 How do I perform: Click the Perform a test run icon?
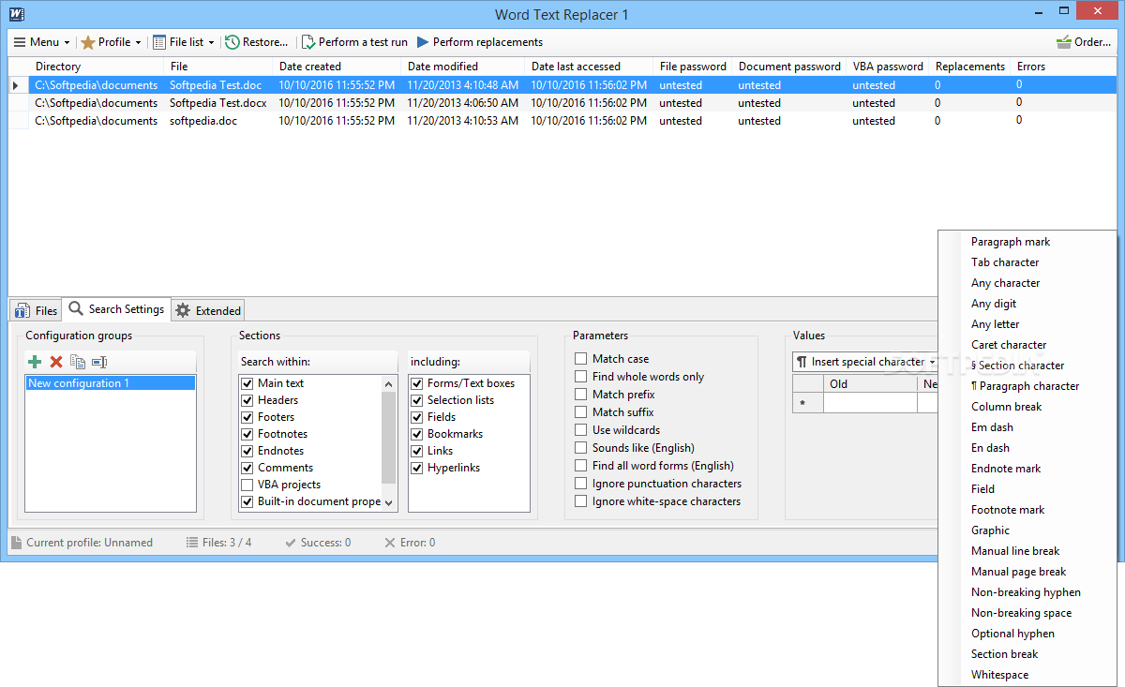coord(308,42)
